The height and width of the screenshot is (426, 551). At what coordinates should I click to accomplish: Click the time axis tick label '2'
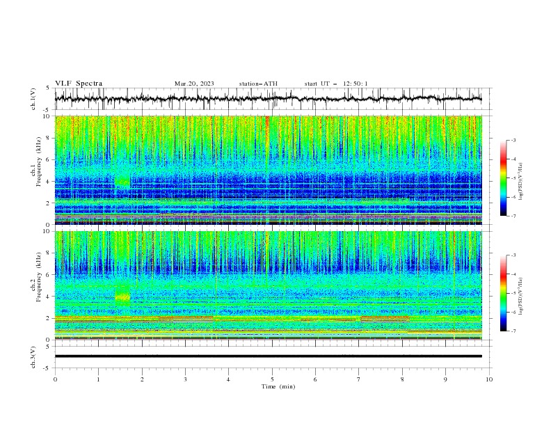(x=142, y=379)
